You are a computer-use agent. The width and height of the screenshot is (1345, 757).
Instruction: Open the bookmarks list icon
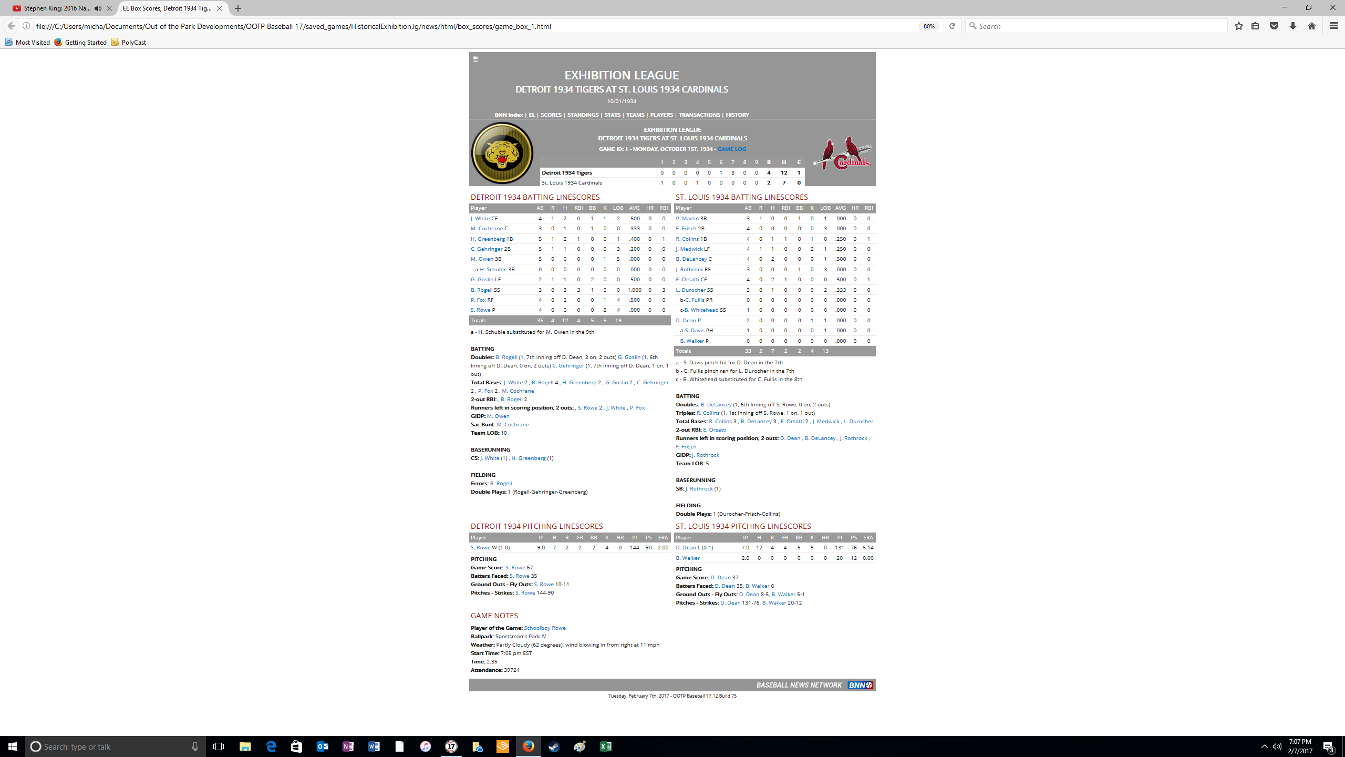click(x=1255, y=26)
